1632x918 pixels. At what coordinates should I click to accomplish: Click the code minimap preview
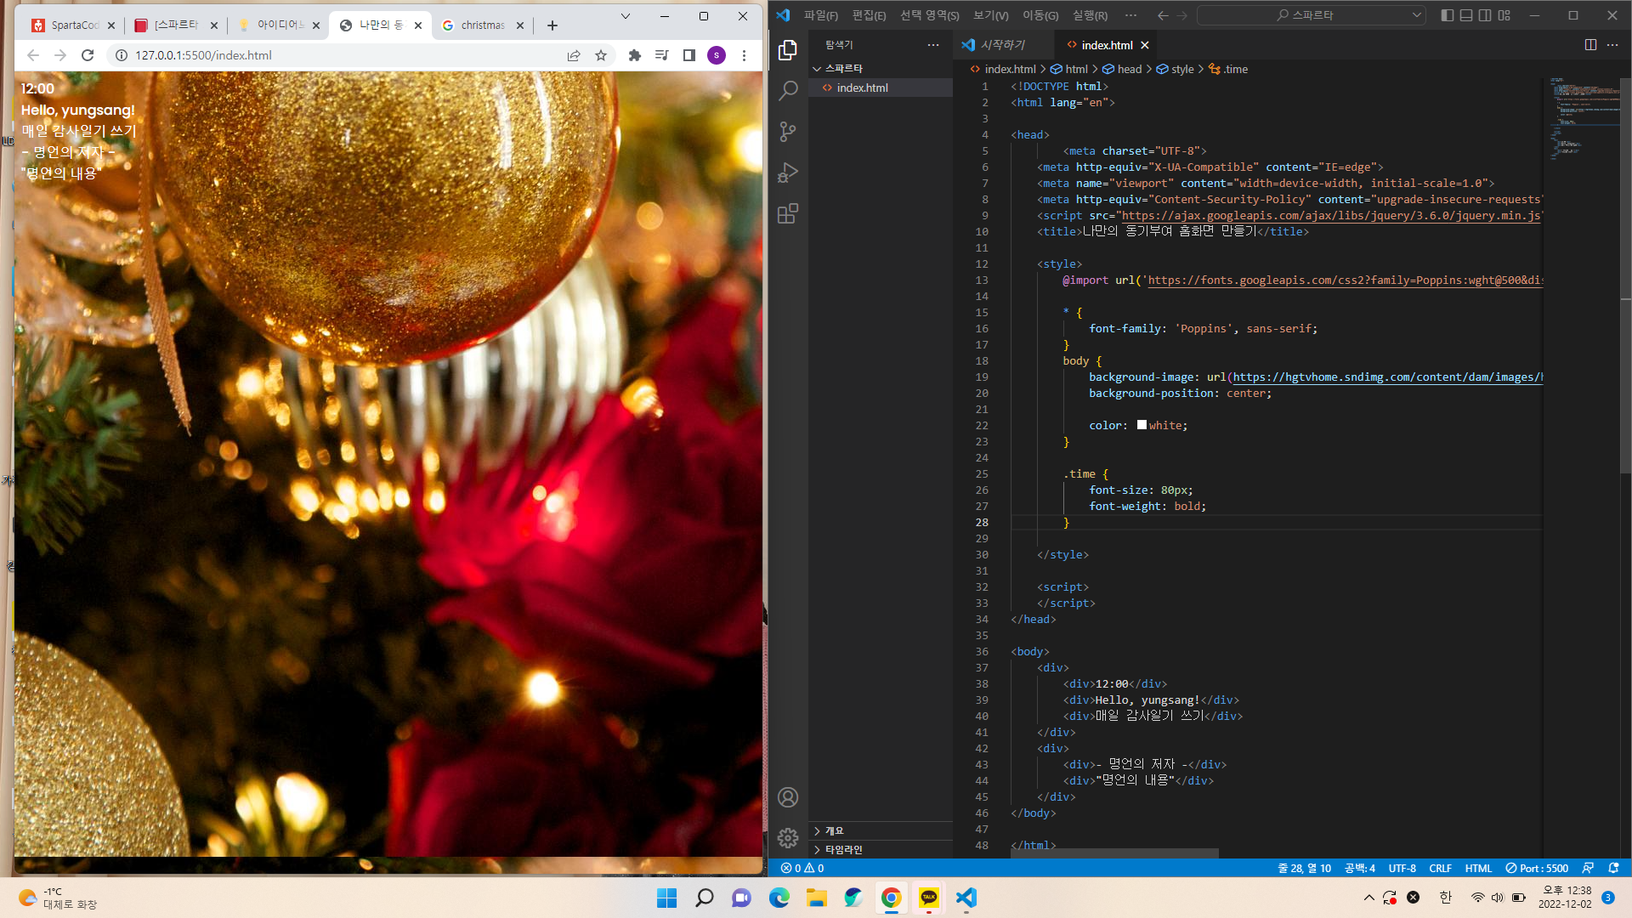coord(1584,119)
